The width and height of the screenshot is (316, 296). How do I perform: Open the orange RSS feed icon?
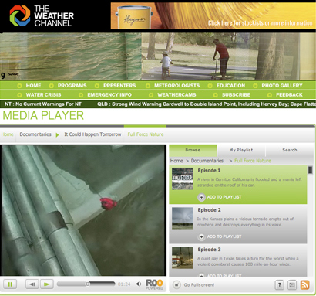[x=304, y=284]
